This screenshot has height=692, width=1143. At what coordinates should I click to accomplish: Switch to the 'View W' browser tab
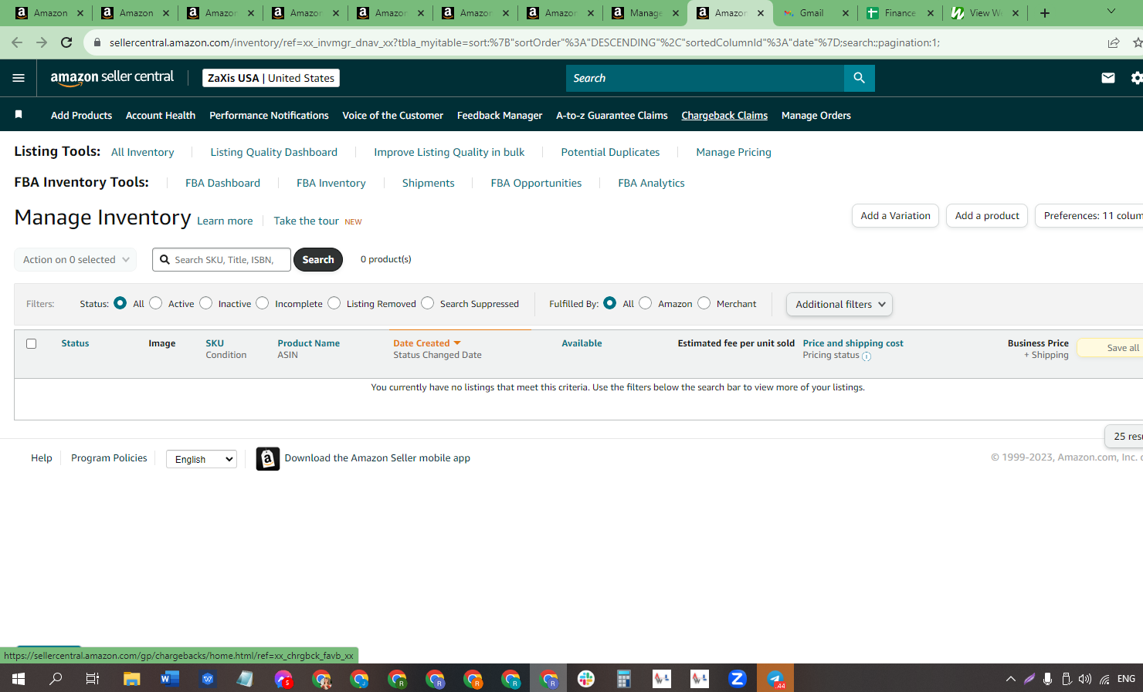(985, 13)
